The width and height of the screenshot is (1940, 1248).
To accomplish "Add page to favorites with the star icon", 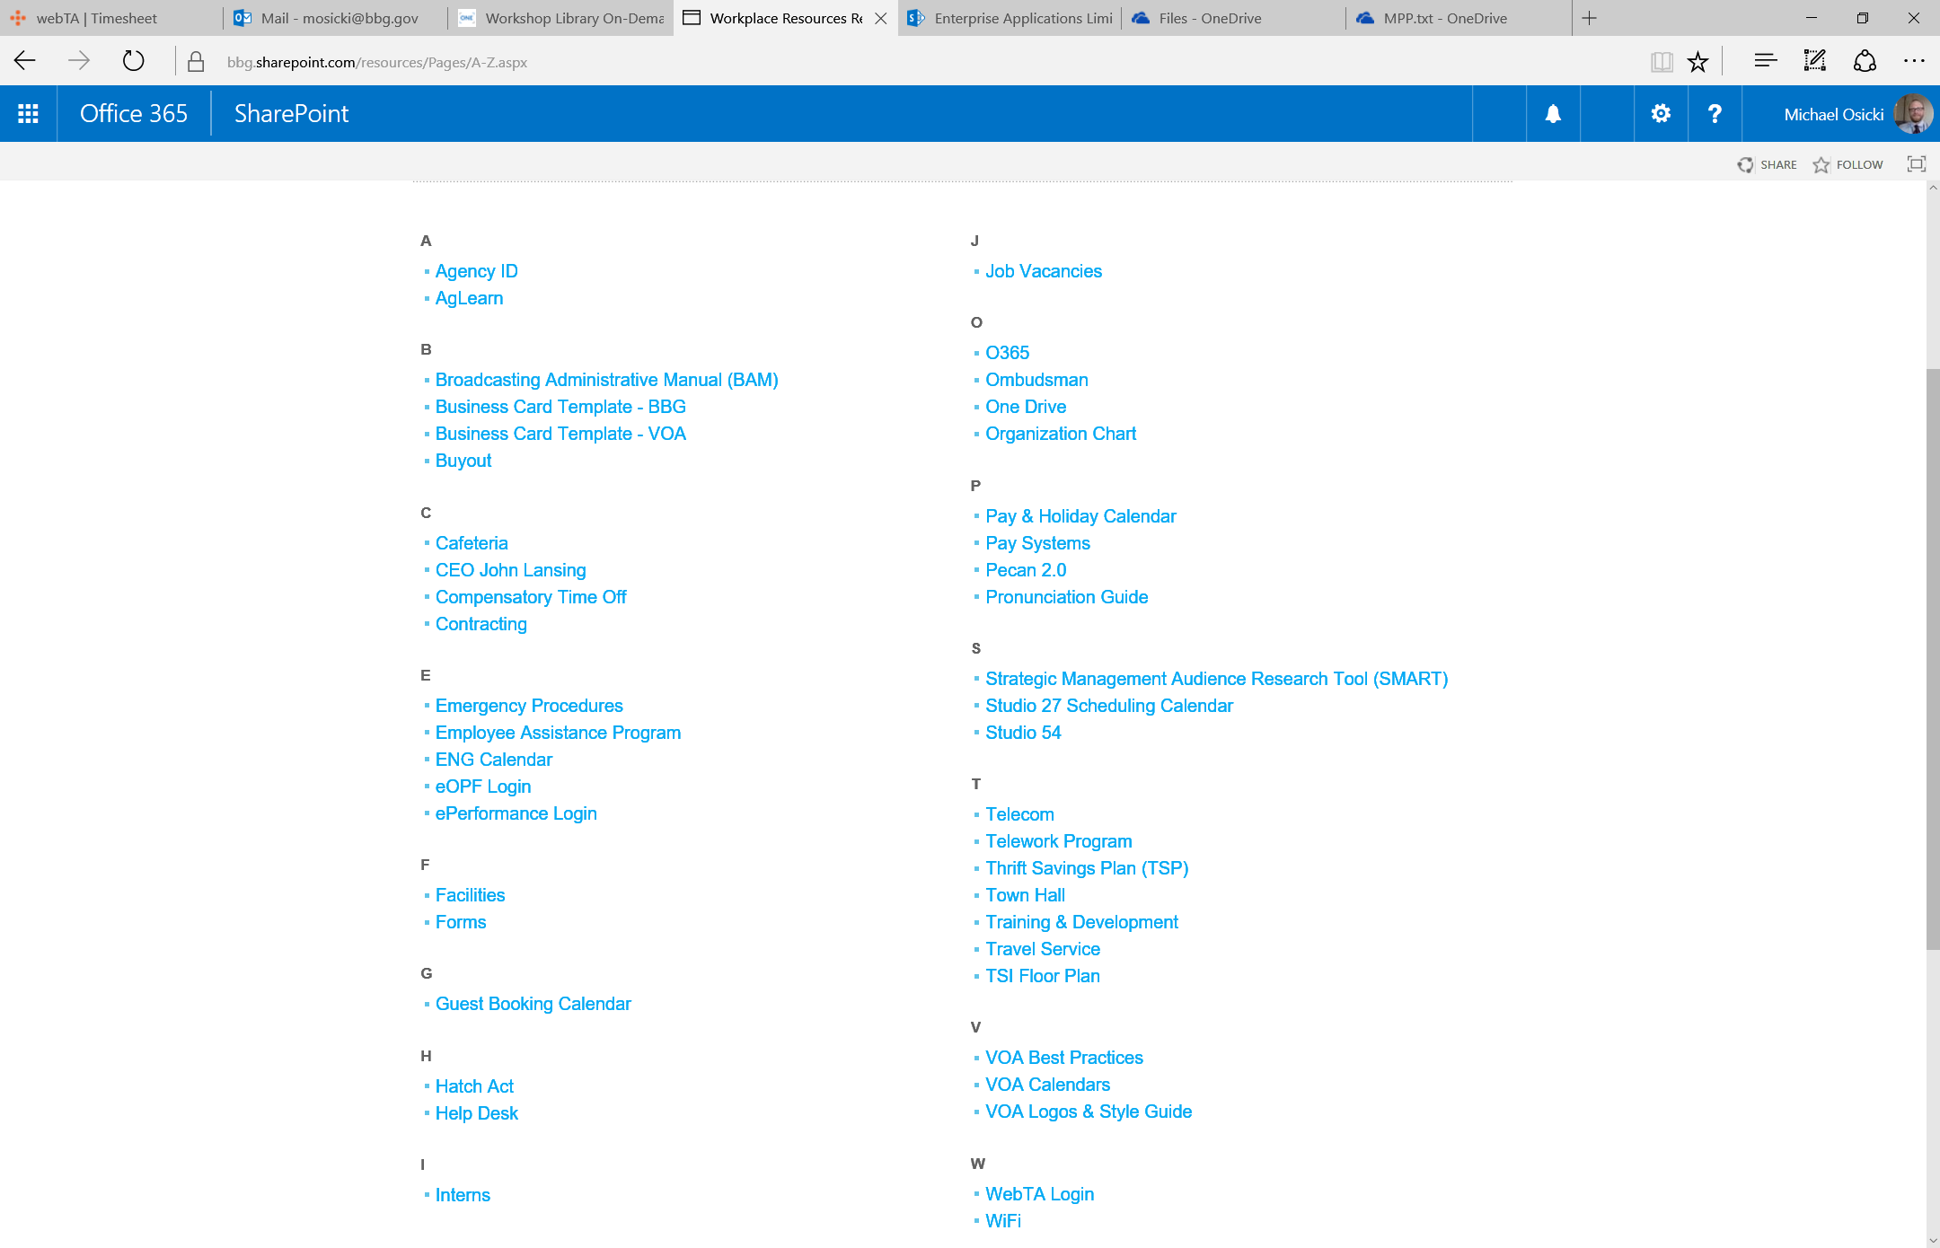I will [x=1697, y=62].
